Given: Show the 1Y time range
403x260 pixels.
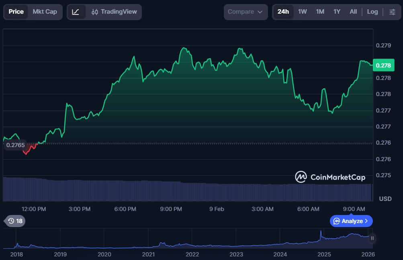Looking at the screenshot, I should (337, 12).
